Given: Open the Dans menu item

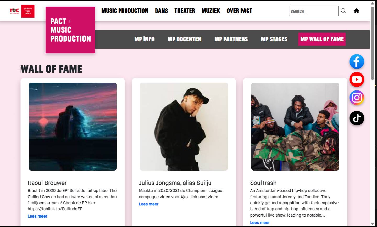Looking at the screenshot, I should [162, 11].
